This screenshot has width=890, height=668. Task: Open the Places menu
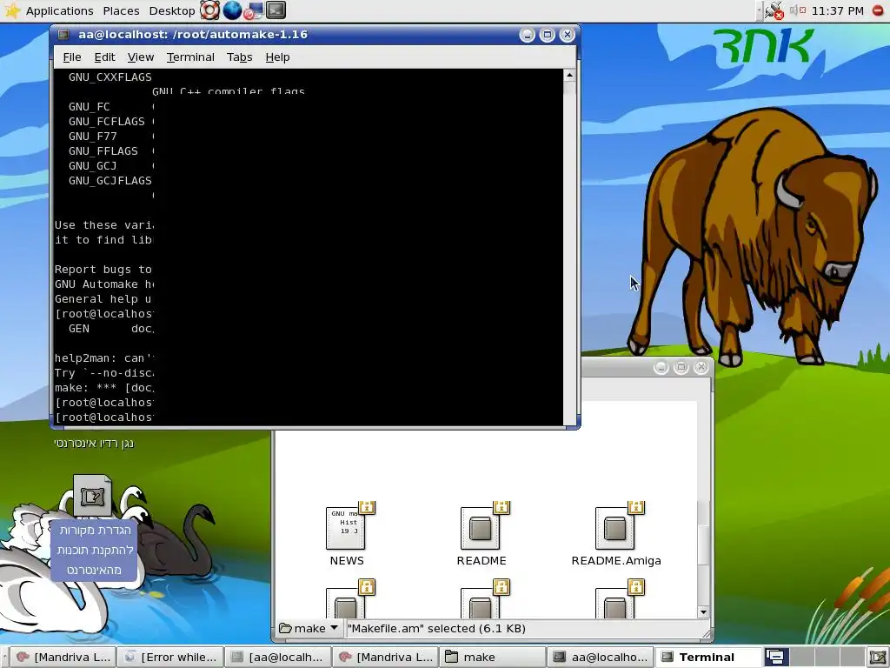[x=121, y=10]
